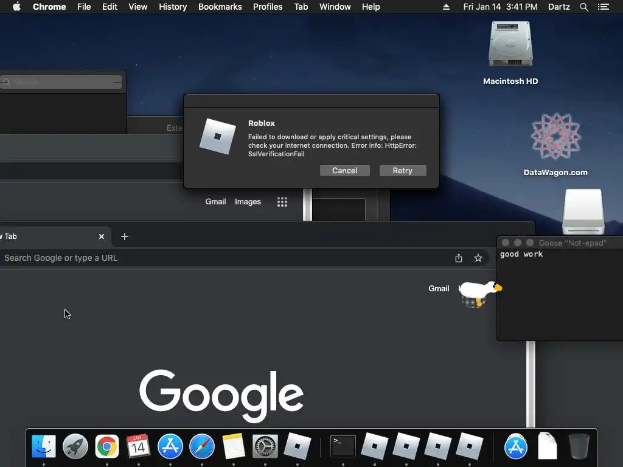This screenshot has width=623, height=467.
Task: Open System Preferences gear in Dock
Action: tap(265, 446)
